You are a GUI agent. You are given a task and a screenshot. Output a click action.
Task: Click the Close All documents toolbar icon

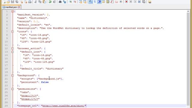pos(25,2)
